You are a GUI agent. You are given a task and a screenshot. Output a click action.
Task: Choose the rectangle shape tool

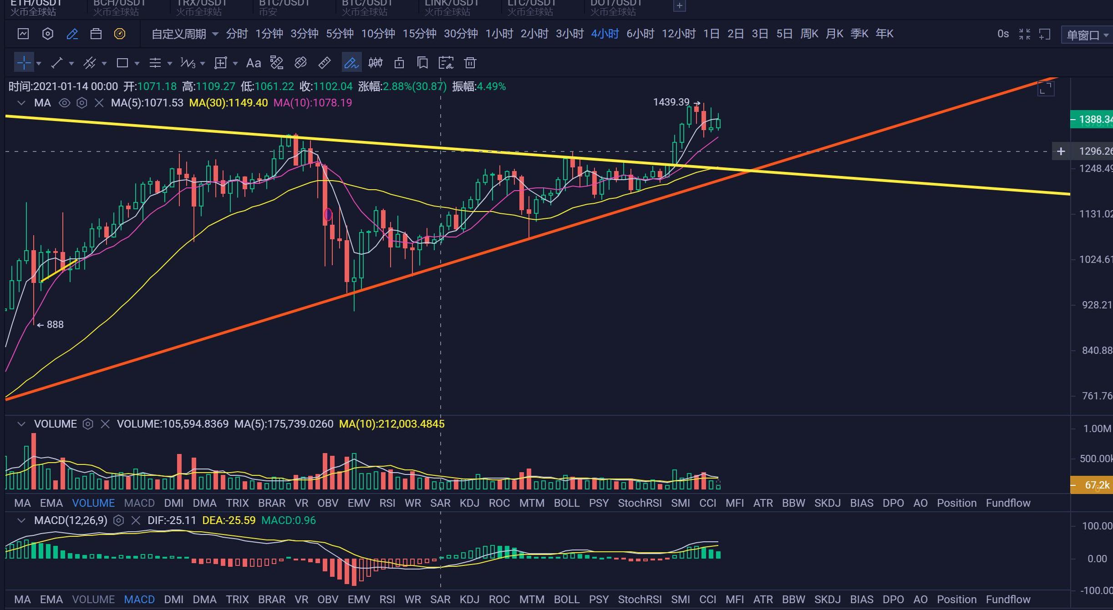click(122, 63)
